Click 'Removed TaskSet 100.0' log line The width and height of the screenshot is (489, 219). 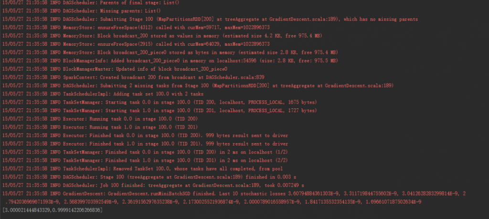click(x=142, y=168)
